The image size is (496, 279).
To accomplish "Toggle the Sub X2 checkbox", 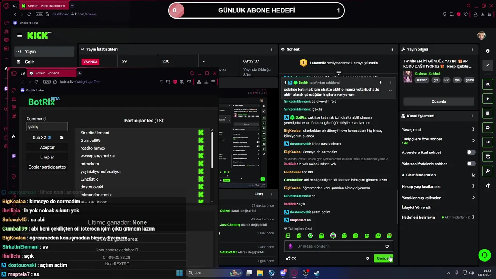I will (62, 138).
